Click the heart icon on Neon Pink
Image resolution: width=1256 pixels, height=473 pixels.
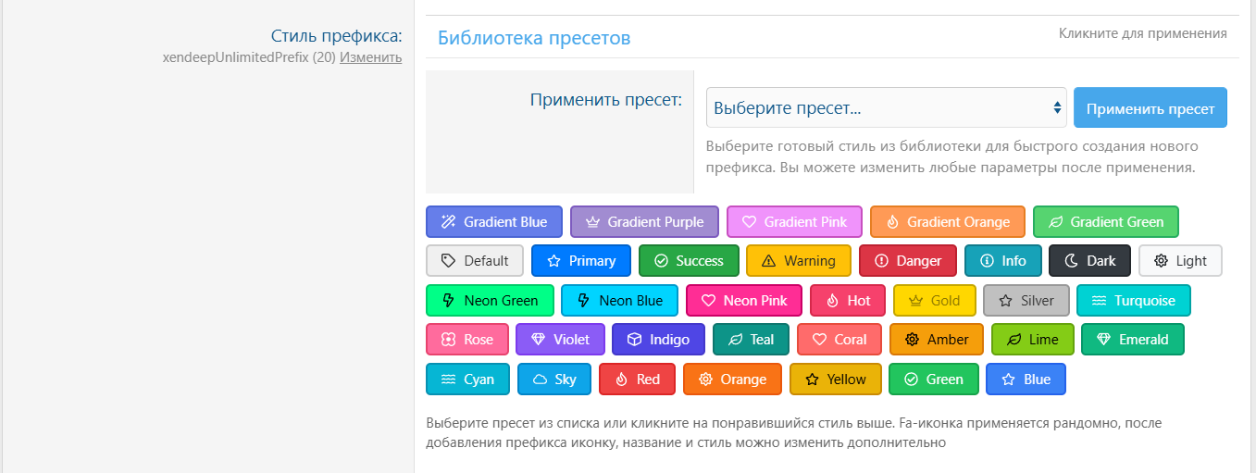pos(708,301)
